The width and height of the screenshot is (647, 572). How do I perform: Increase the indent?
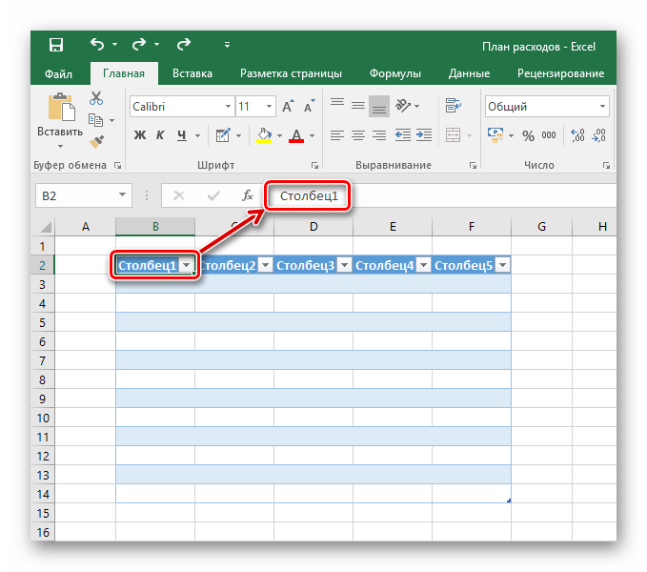tap(424, 135)
